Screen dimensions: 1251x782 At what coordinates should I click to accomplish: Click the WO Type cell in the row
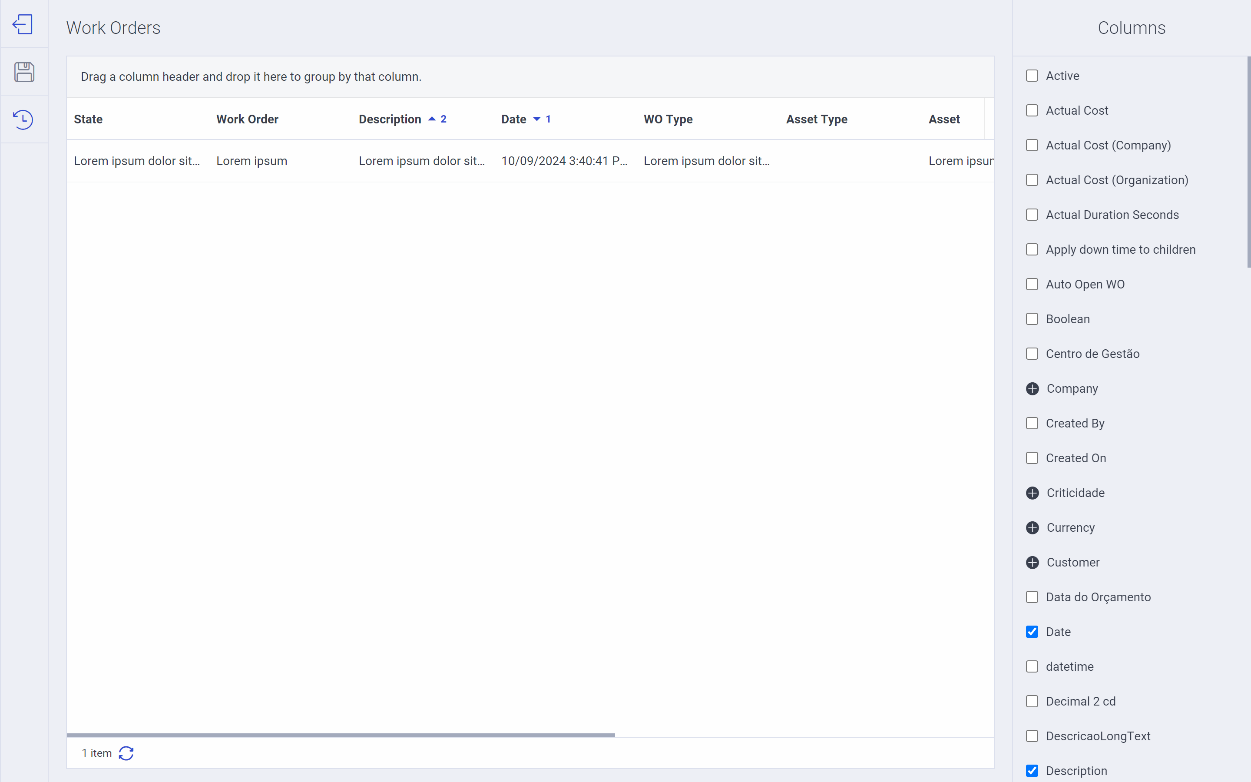coord(707,161)
